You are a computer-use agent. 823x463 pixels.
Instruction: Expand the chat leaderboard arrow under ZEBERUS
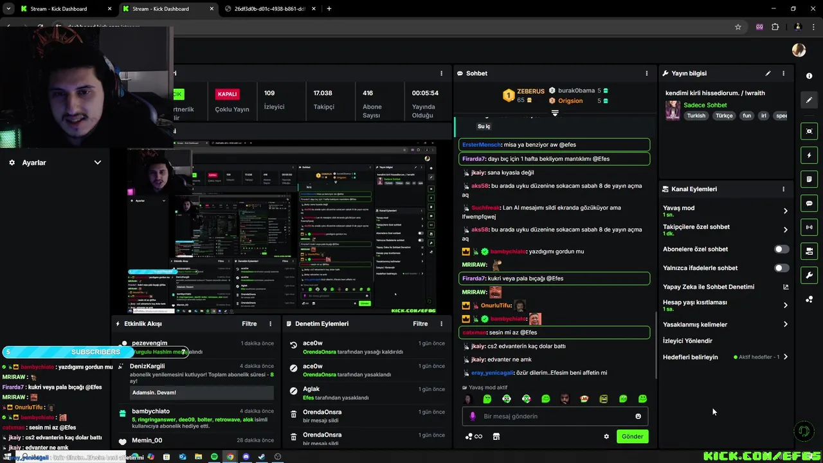tap(555, 113)
